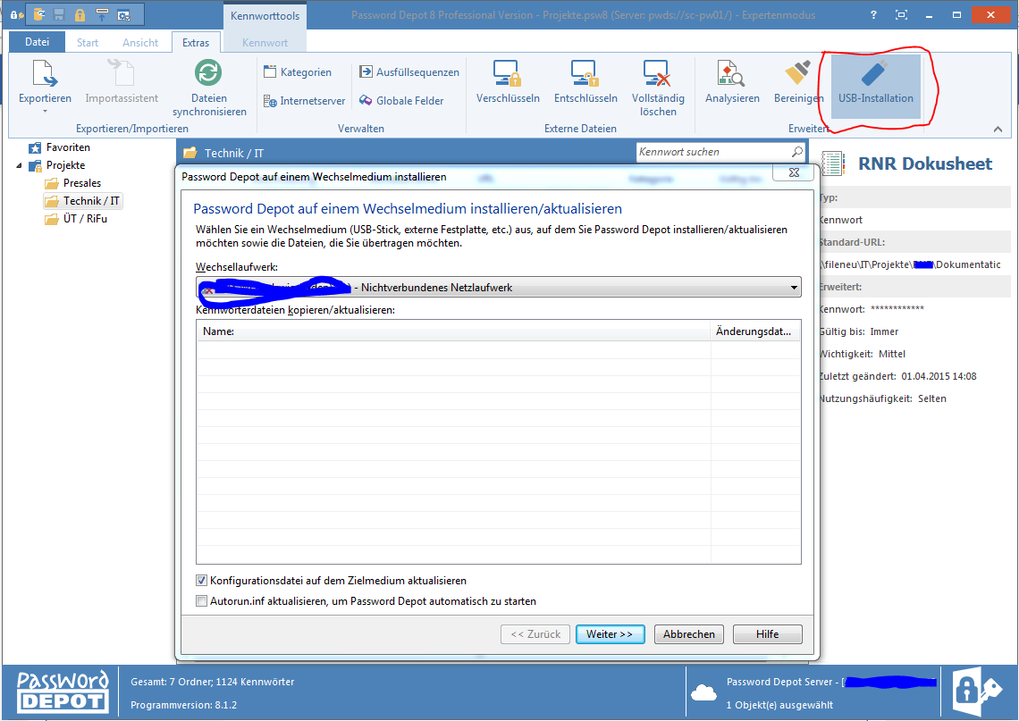Select the Technik / IT folder
1019x721 pixels.
tap(83, 201)
